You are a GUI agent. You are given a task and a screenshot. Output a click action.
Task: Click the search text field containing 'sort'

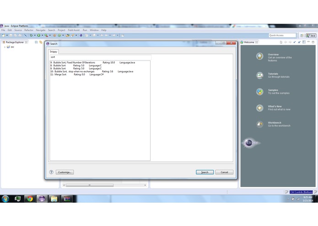click(100, 57)
